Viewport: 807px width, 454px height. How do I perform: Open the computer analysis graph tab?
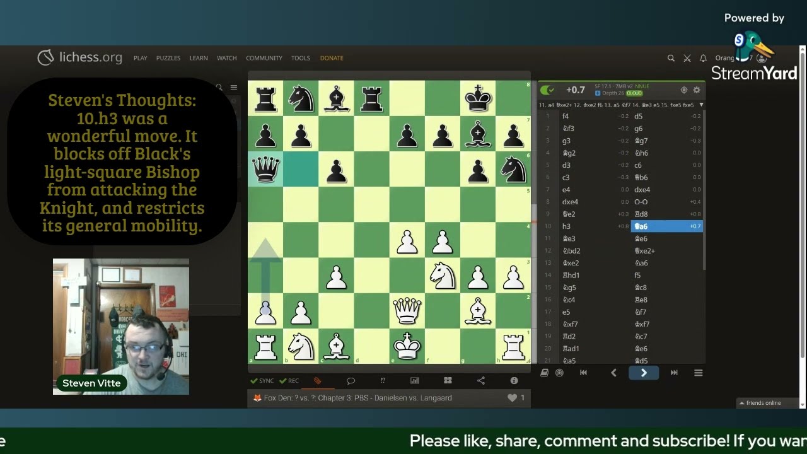[x=415, y=381]
